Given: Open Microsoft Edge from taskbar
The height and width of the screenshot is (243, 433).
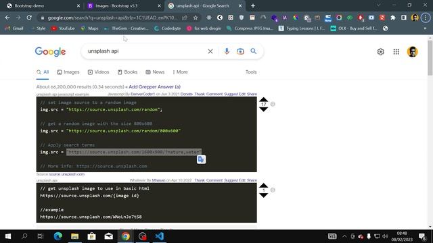Looking at the screenshot, I should point(58,236).
